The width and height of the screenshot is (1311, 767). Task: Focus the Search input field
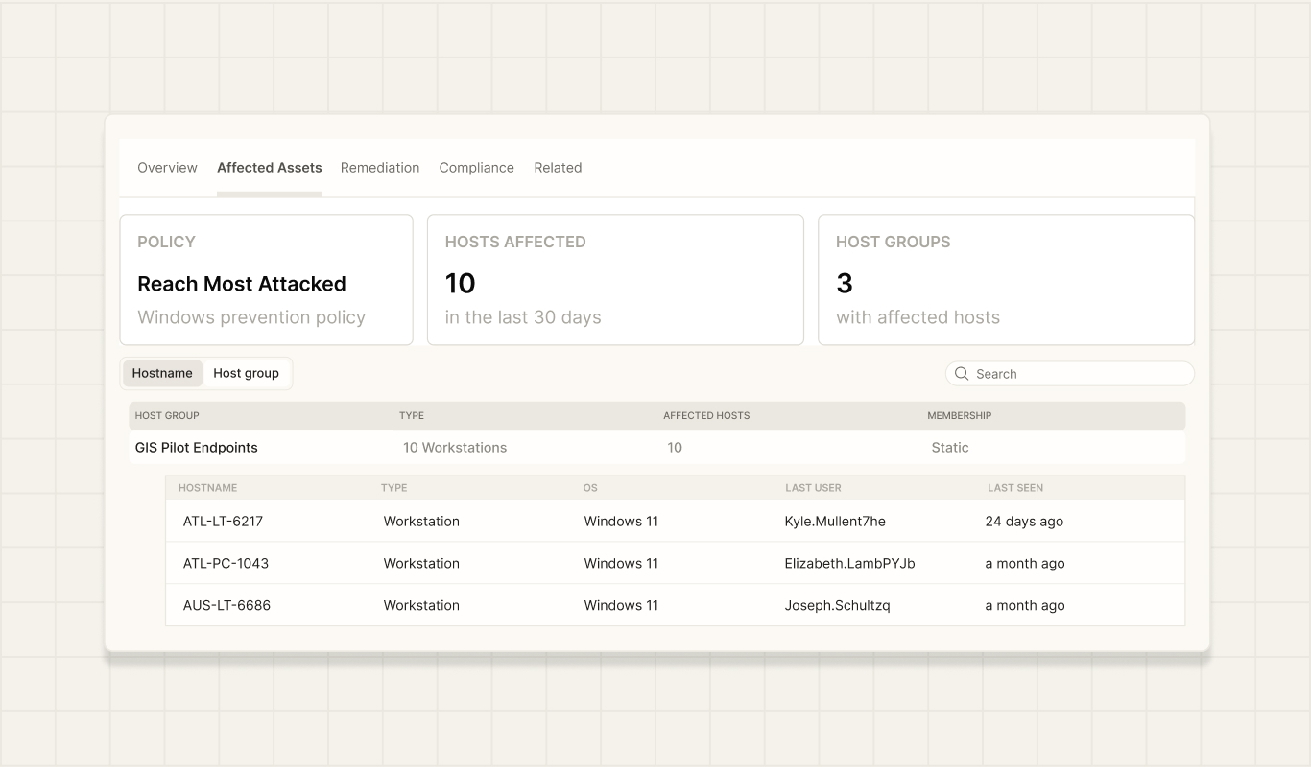coord(1070,374)
